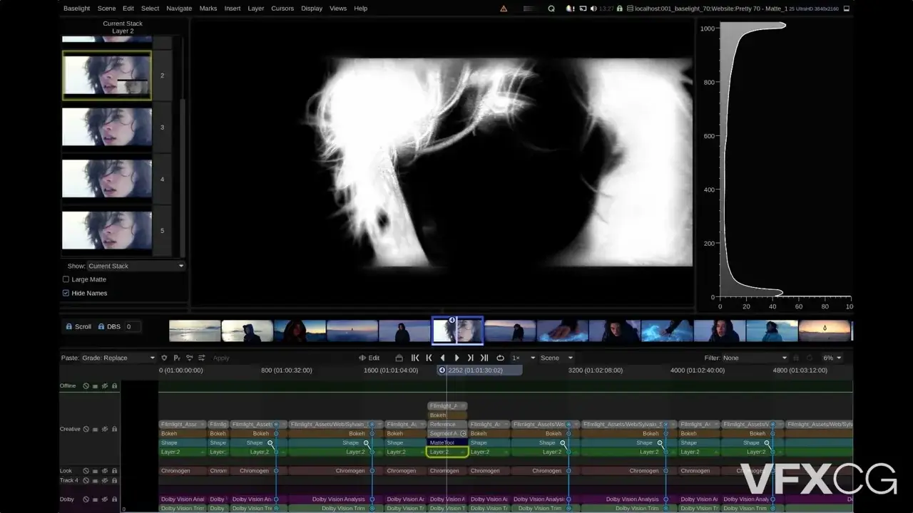Open the Filter None dropdown
Screen dimensions: 913x513
[755, 358]
